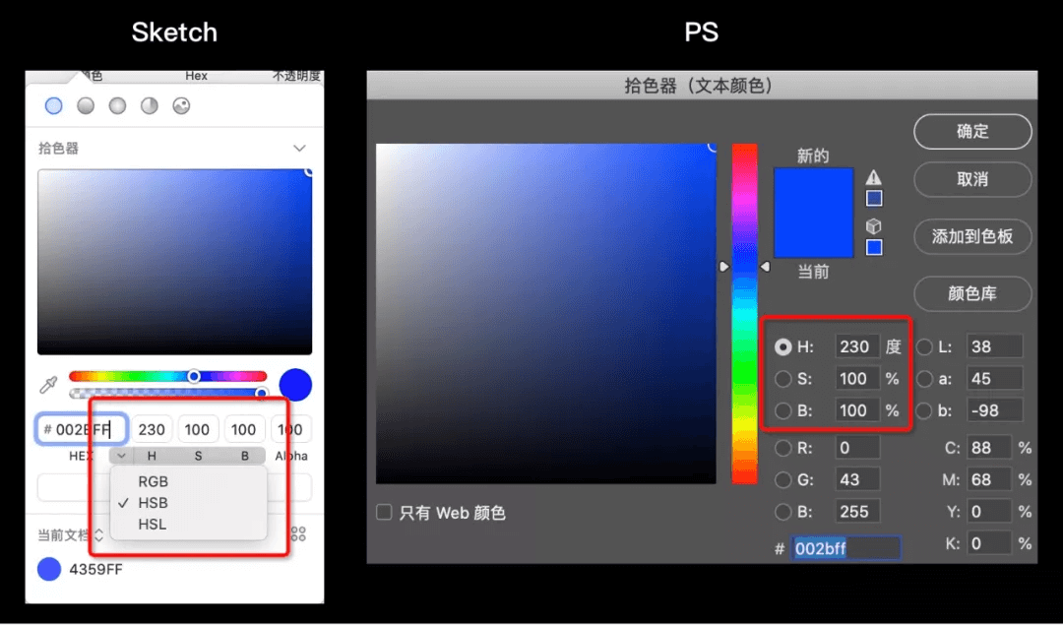Click the PS 新的 color preview
This screenshot has width=1063, height=625.
point(814,191)
